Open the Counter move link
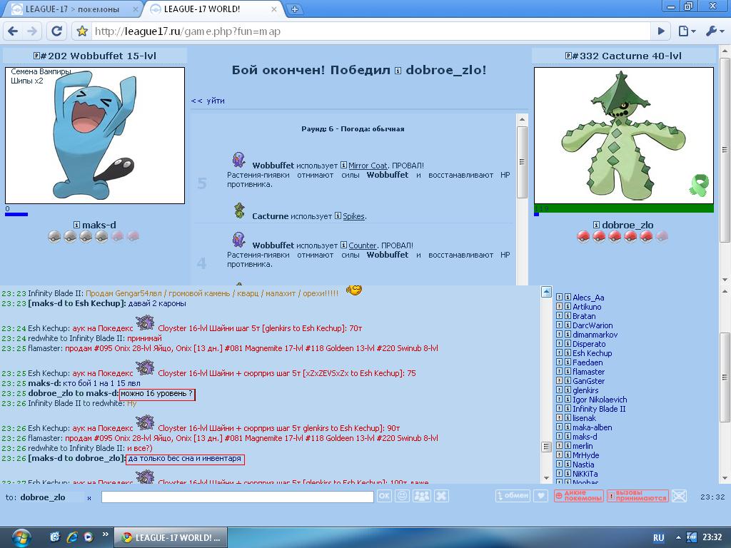 click(x=362, y=245)
